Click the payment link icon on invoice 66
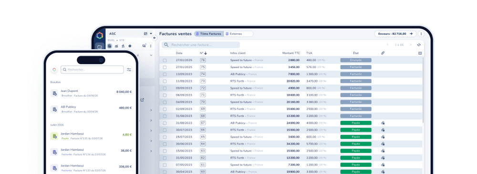The width and height of the screenshot is (477, 174). coord(383,130)
